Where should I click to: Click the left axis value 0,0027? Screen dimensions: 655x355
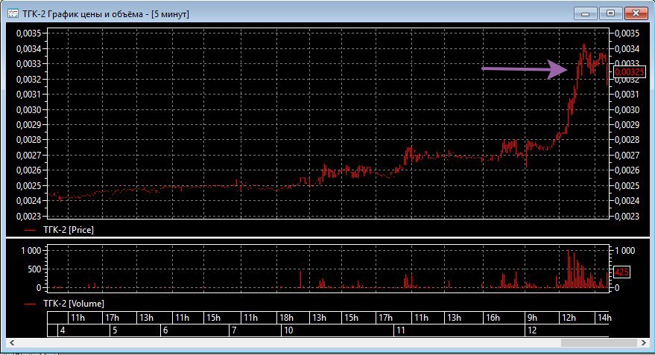click(x=29, y=156)
